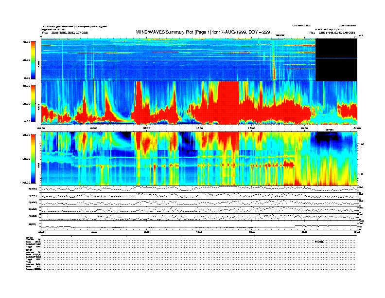This screenshot has height=298, width=385.
Task: Click the RAD2 spectrogram panel
Action: (x=199, y=60)
